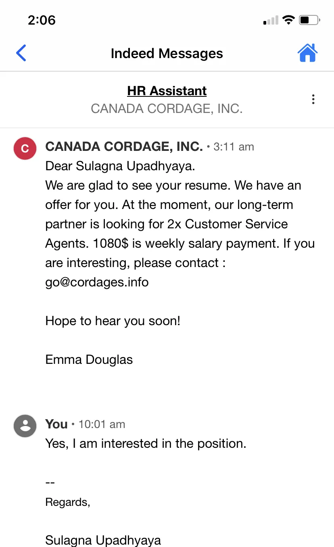Tap the red Canada Cordage avatar
The height and width of the screenshot is (547, 334).
pyautogui.click(x=25, y=148)
